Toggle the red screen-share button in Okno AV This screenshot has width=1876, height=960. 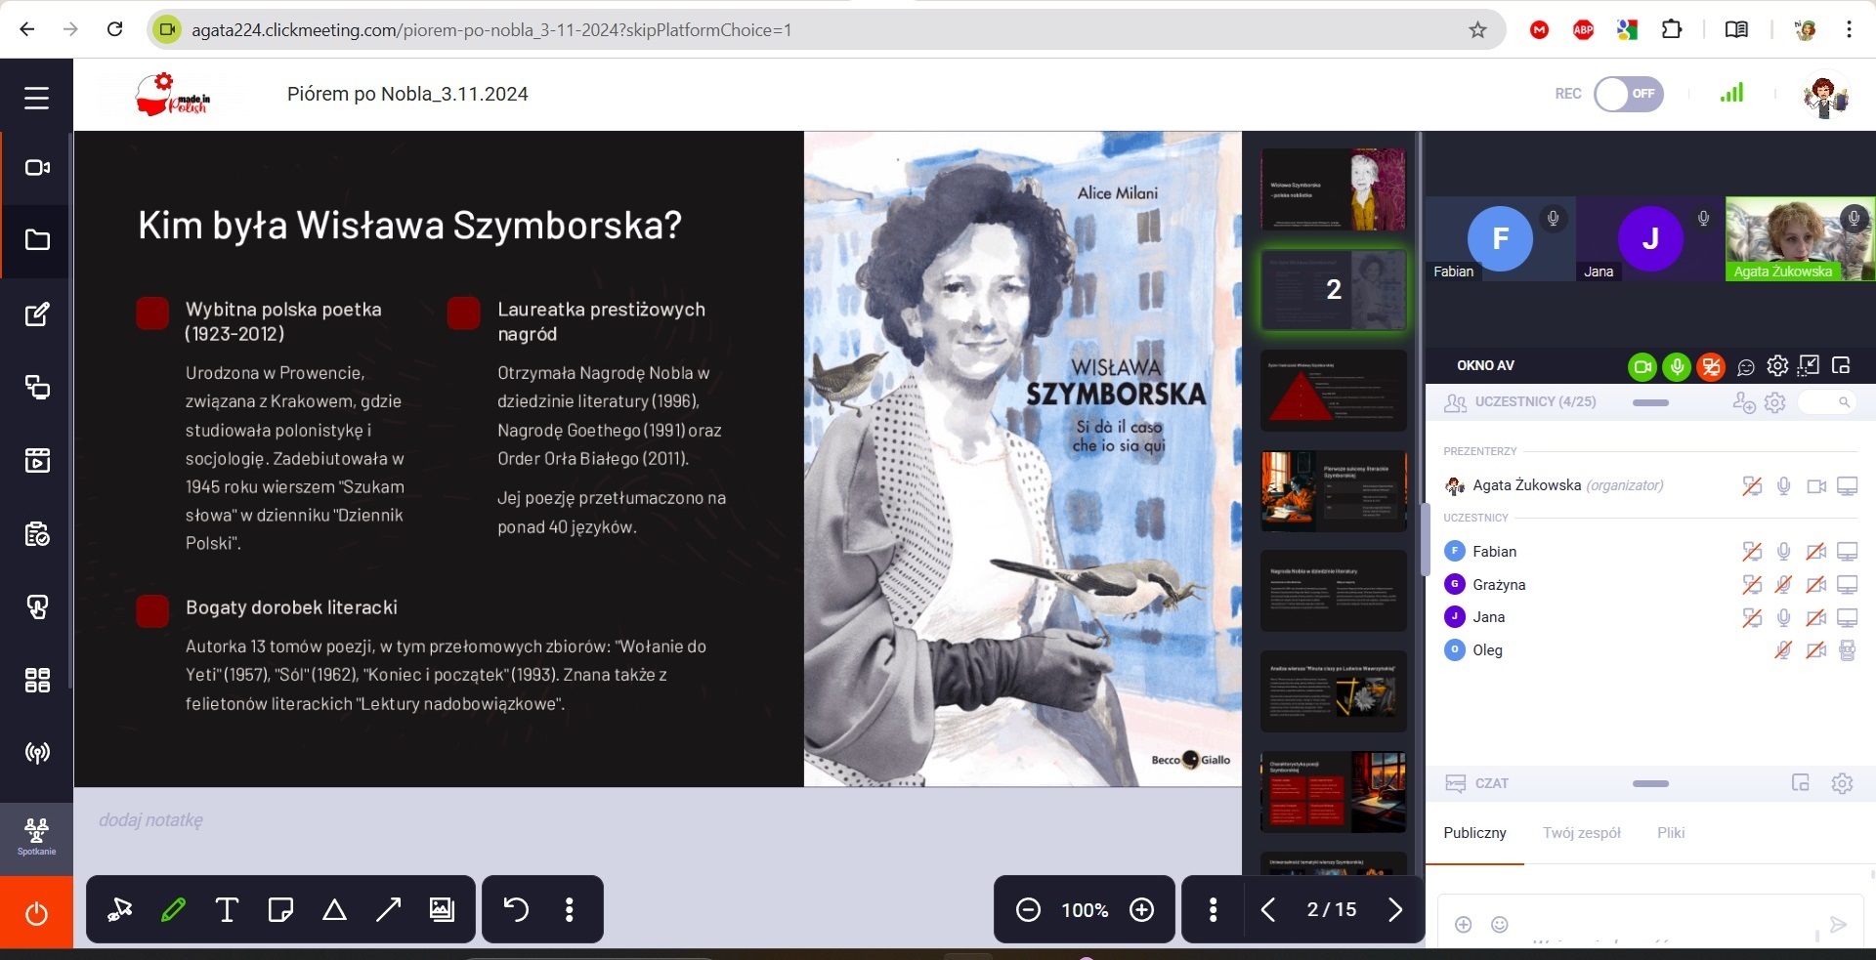tap(1710, 367)
